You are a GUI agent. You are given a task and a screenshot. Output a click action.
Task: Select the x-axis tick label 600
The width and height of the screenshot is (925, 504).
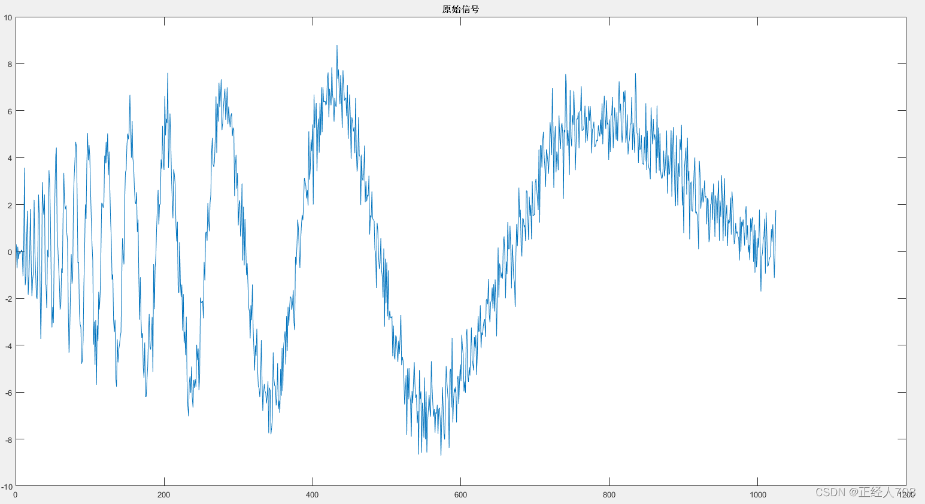pos(460,494)
